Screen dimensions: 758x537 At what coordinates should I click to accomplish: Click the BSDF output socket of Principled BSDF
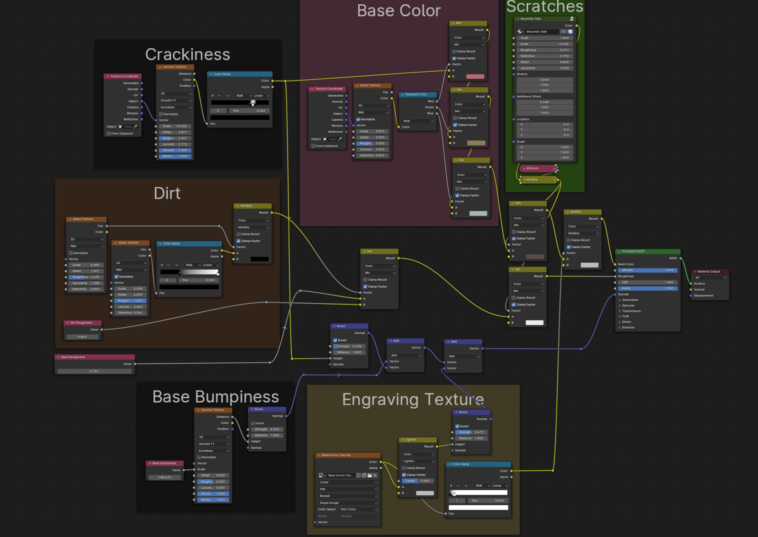tap(681, 258)
